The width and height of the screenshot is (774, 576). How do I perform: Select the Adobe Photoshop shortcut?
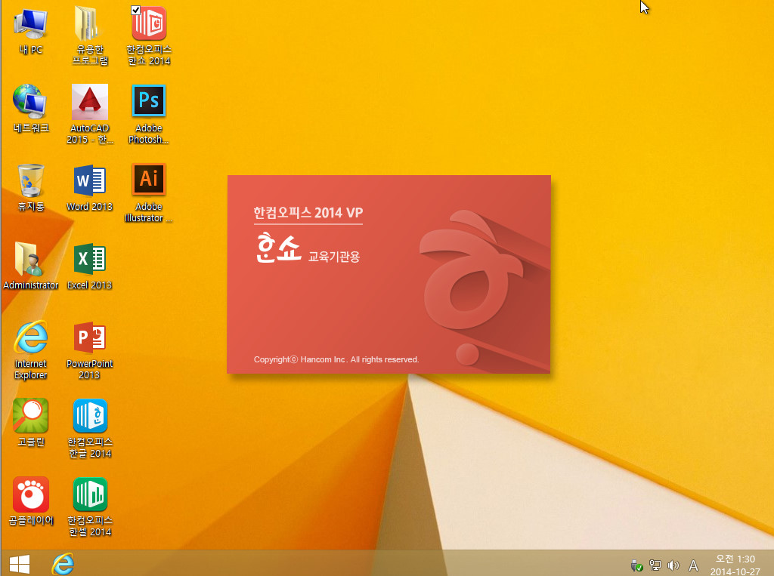point(149,114)
